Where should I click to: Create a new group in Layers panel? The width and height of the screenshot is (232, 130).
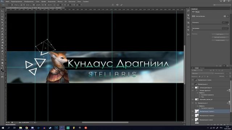point(221,125)
